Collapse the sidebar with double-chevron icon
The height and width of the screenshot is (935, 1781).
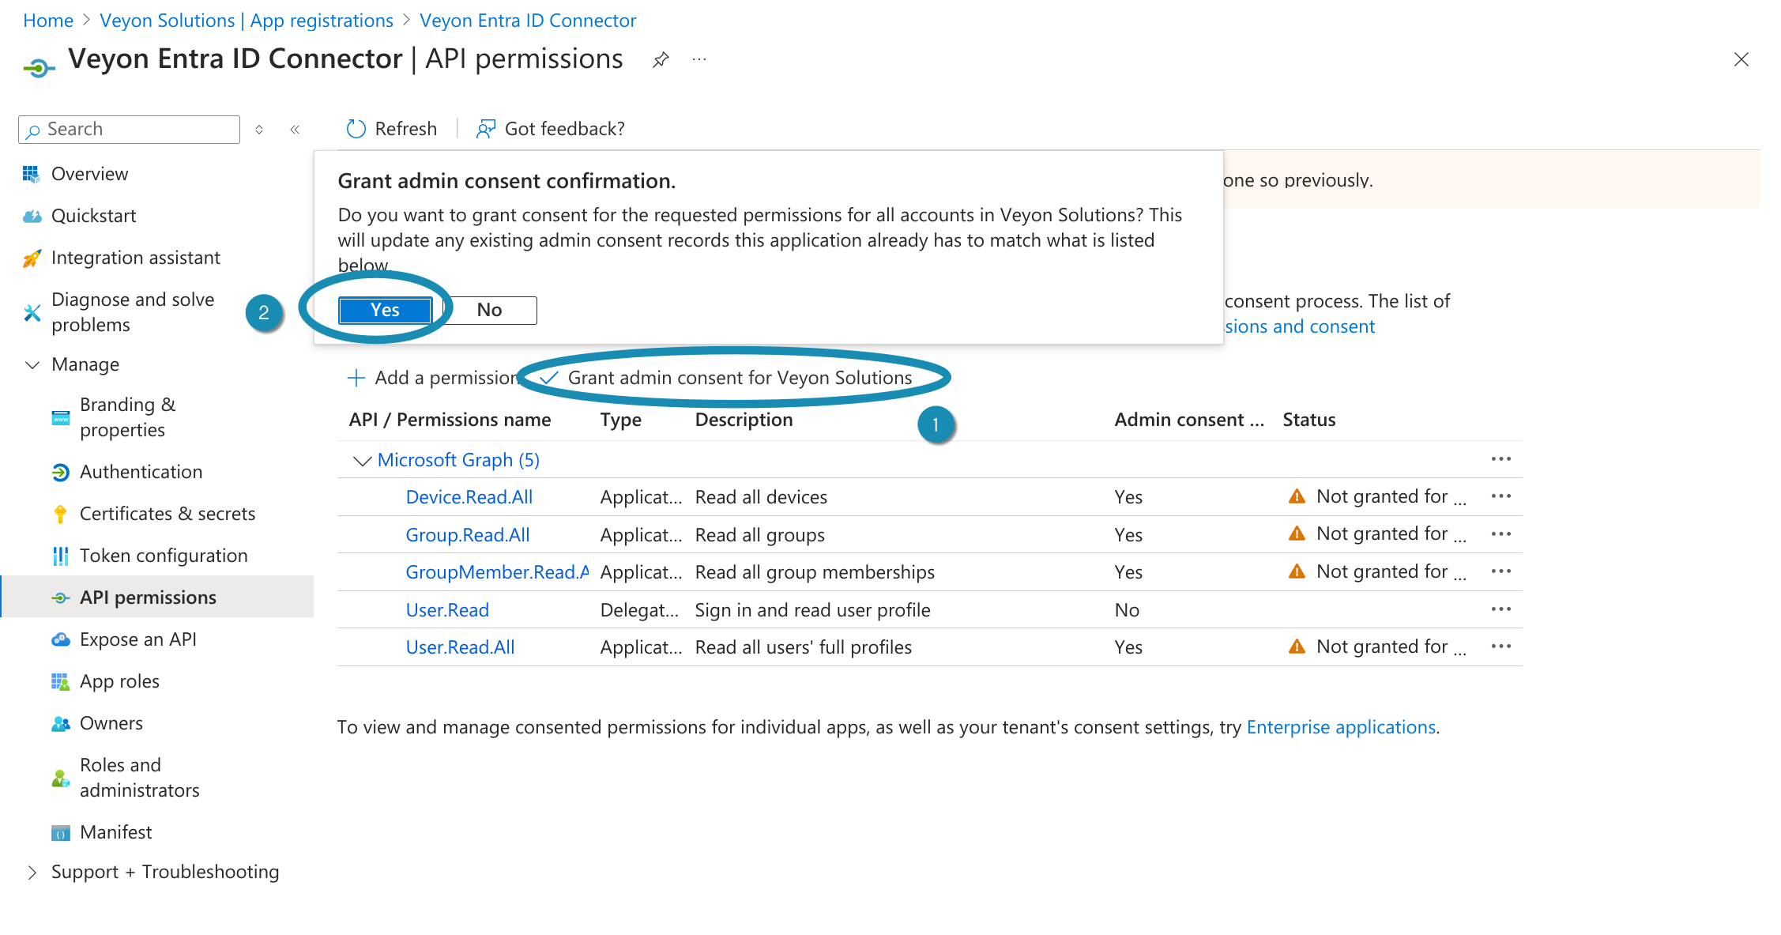point(295,130)
